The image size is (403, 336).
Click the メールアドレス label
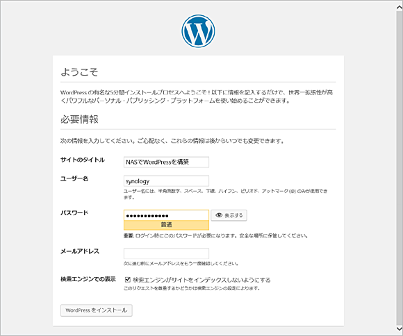pos(80,251)
